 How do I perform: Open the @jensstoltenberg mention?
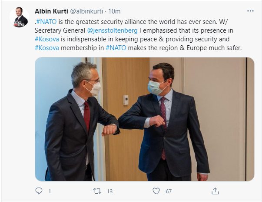click(x=112, y=30)
